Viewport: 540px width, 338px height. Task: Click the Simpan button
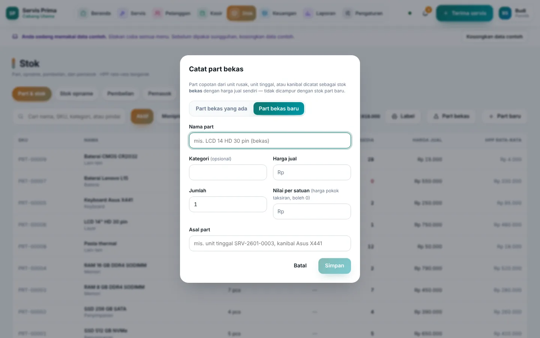pos(334,266)
